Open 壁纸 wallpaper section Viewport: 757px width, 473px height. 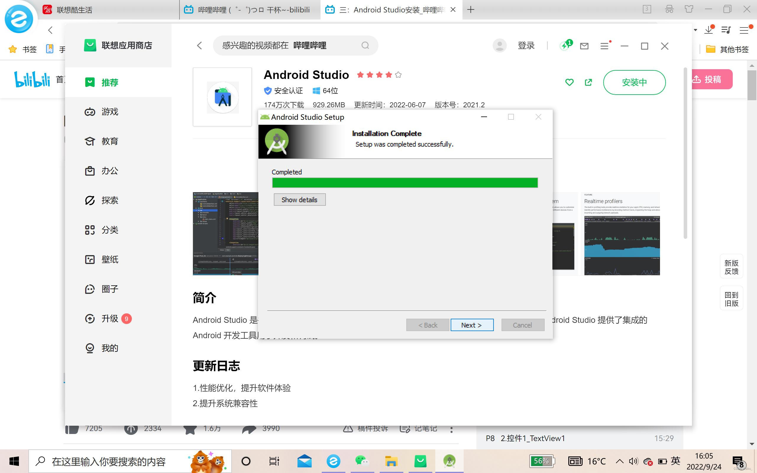coord(118,259)
